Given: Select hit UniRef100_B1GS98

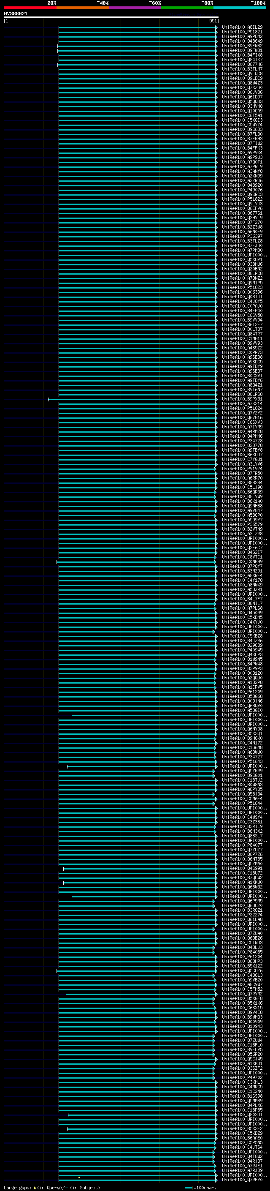Looking at the screenshot, I should [x=242, y=1096].
